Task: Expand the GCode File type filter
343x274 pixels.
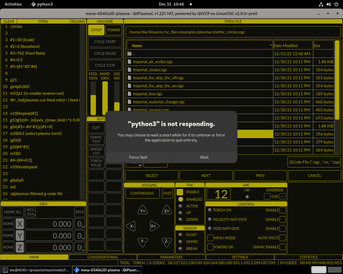Action: pos(314,162)
